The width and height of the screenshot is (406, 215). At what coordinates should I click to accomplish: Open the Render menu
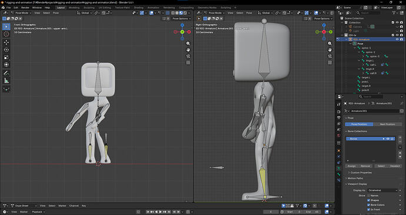pyautogui.click(x=25, y=8)
